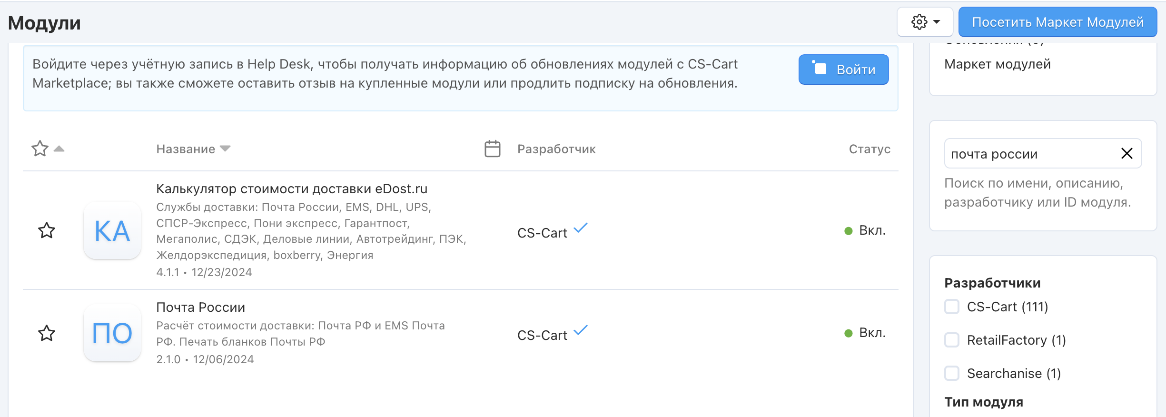Tick the Searchanise developer checkbox

(952, 373)
